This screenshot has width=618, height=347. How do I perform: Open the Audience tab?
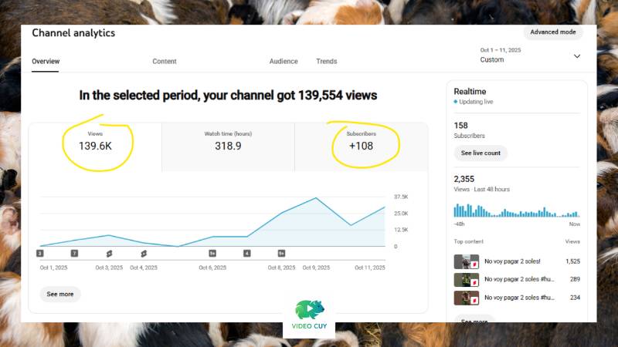coord(284,61)
